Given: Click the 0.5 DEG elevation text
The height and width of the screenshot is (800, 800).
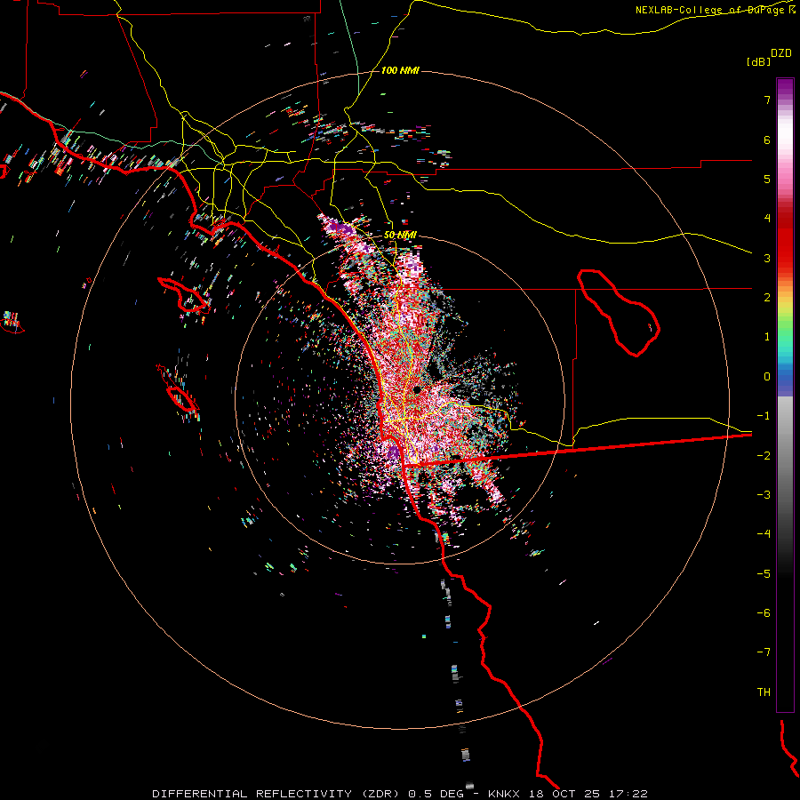Looking at the screenshot, I should tap(436, 794).
